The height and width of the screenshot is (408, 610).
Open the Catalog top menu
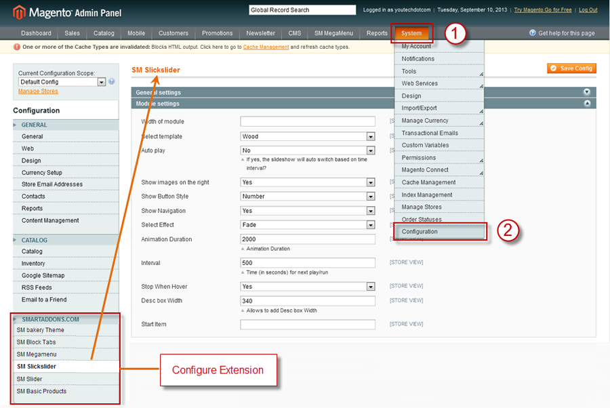pos(104,33)
